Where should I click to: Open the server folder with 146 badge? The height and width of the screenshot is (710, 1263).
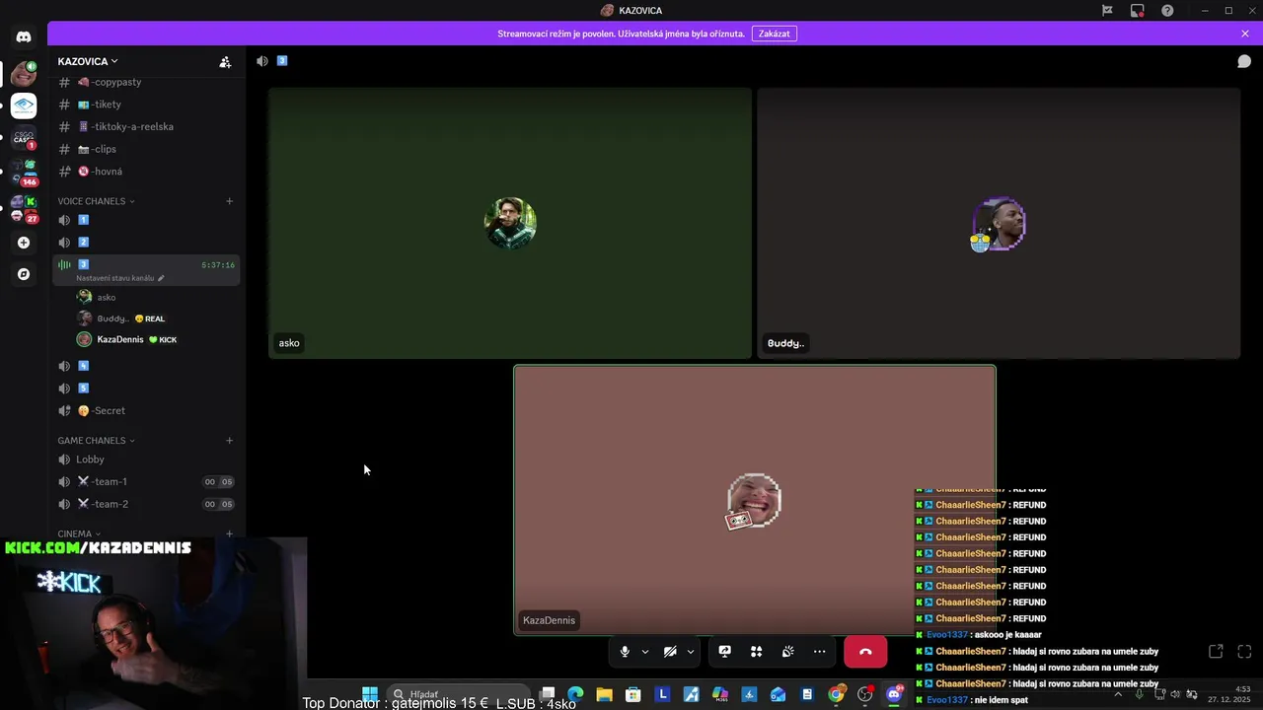click(x=24, y=174)
